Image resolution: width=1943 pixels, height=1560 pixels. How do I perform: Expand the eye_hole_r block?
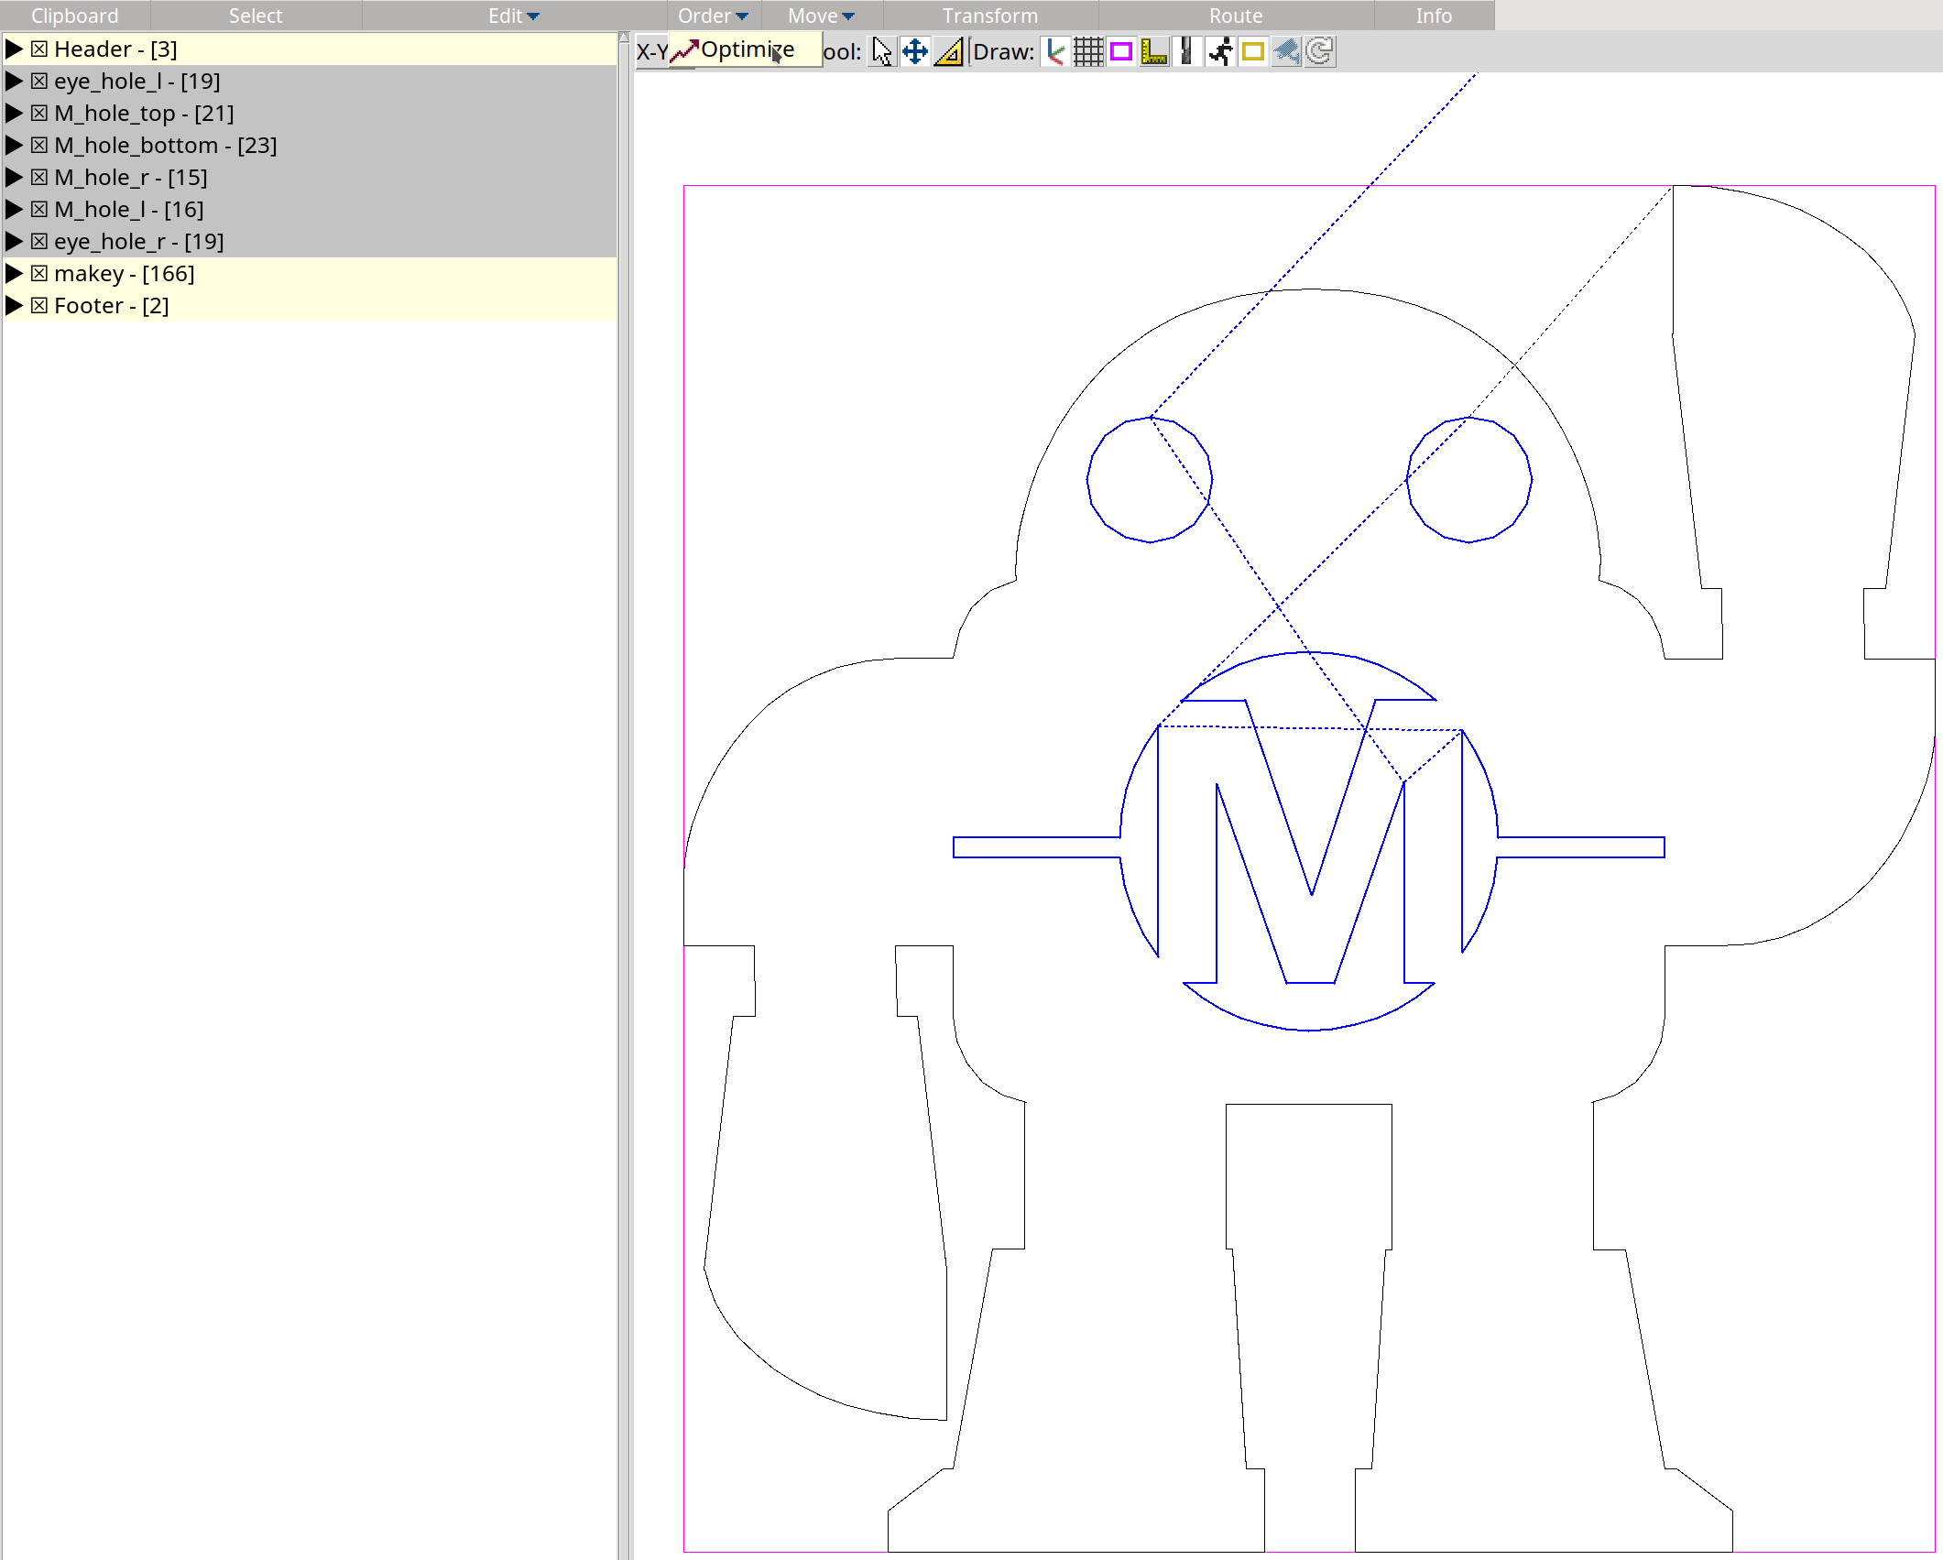14,242
